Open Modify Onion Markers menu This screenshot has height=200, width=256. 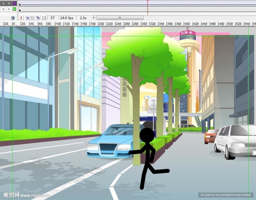tap(44, 18)
